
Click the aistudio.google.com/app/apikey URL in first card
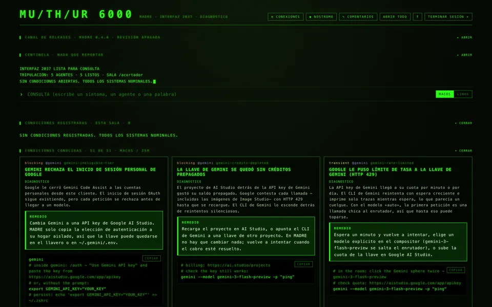[x=75, y=277]
